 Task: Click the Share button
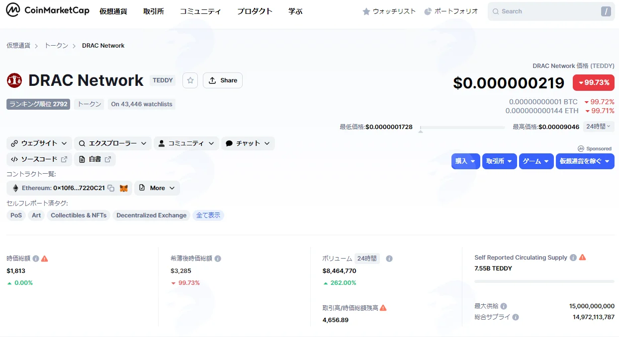coord(223,80)
